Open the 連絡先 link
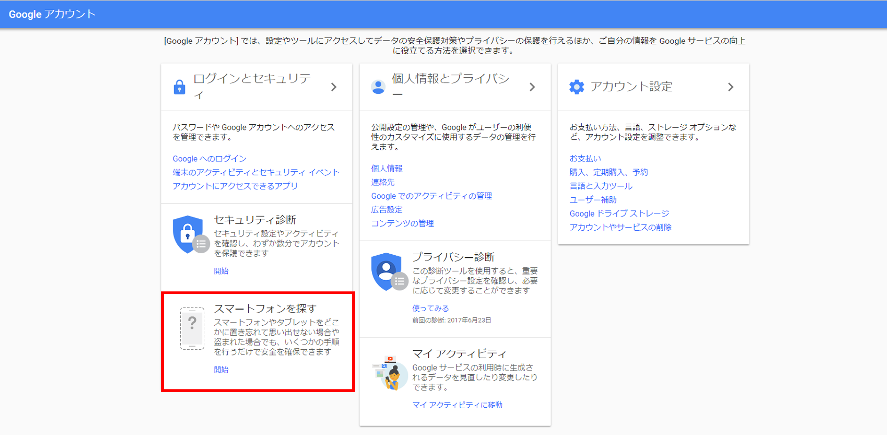The height and width of the screenshot is (435, 887). 383,182
